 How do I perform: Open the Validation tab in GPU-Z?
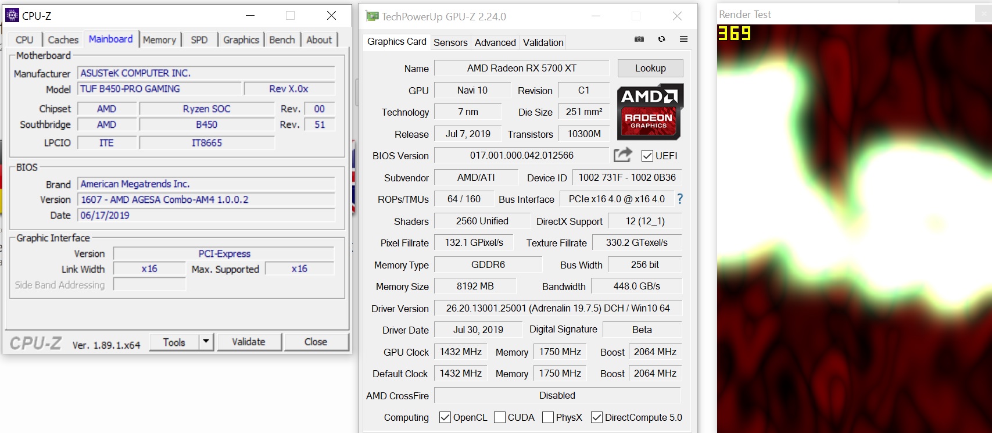click(x=543, y=42)
